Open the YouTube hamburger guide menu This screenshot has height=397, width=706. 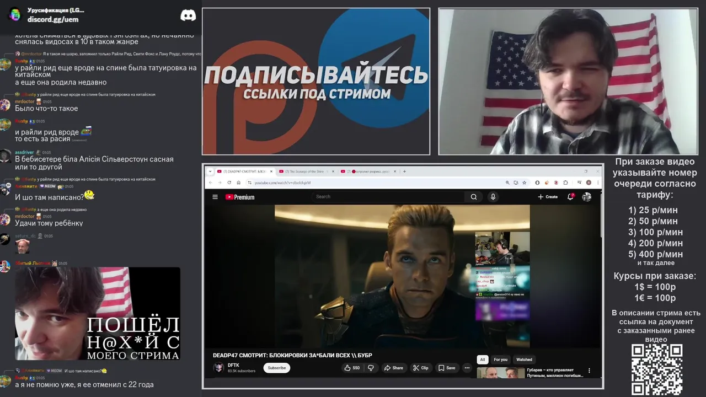[x=215, y=197]
